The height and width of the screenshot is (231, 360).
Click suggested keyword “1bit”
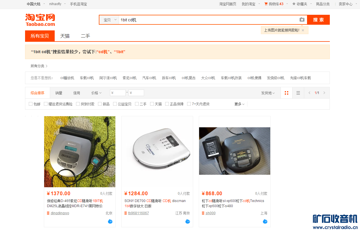coord(120,52)
